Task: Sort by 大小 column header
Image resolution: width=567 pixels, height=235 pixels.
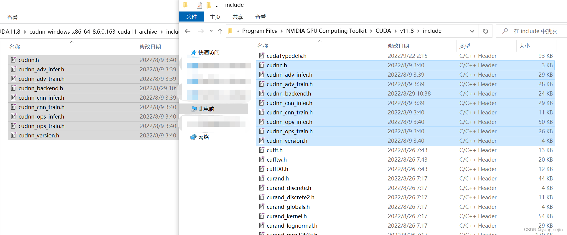Action: click(x=524, y=46)
